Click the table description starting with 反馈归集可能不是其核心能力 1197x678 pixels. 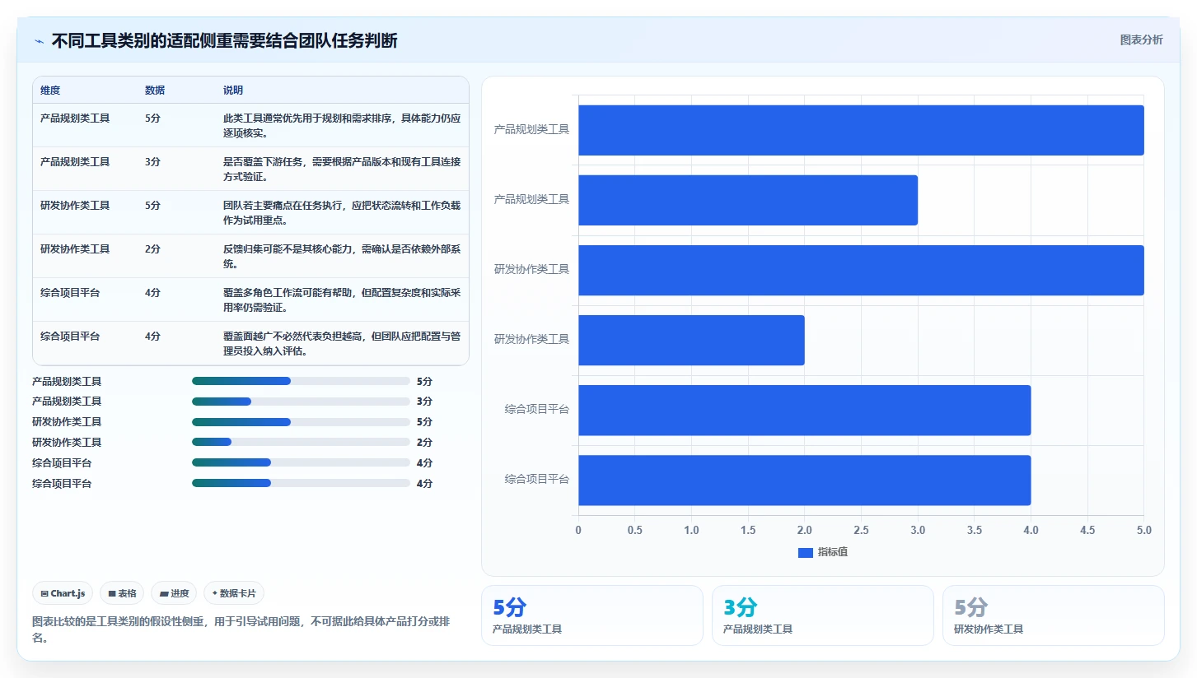pyautogui.click(x=342, y=256)
